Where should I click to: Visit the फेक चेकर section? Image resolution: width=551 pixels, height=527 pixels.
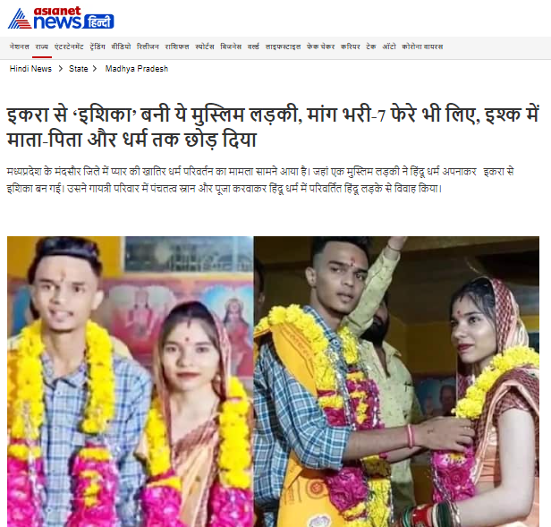(x=321, y=47)
